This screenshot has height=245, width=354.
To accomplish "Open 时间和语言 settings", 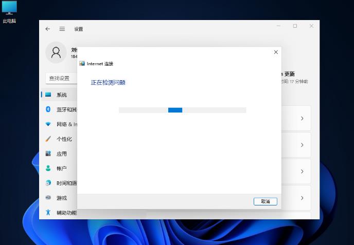I will click(x=66, y=183).
